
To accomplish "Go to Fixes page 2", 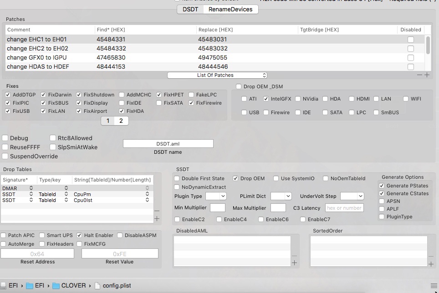I will coord(121,121).
